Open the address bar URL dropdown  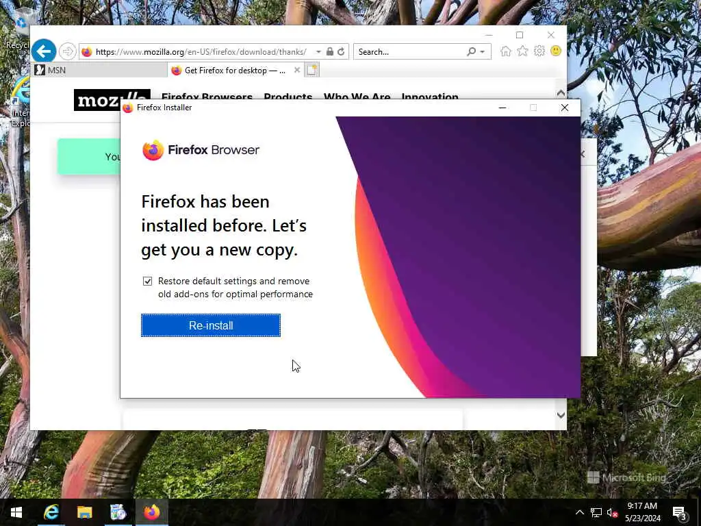[318, 52]
